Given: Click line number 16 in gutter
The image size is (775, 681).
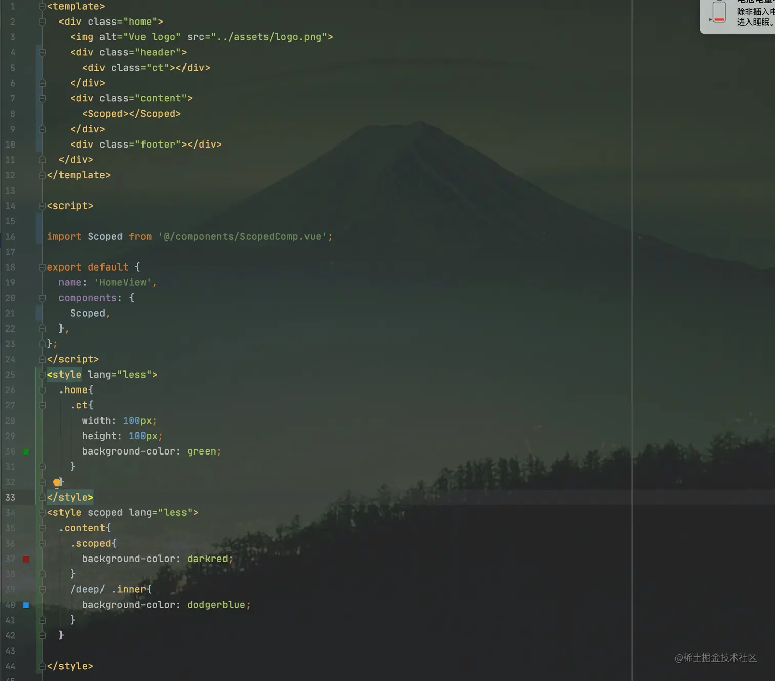Looking at the screenshot, I should point(10,237).
